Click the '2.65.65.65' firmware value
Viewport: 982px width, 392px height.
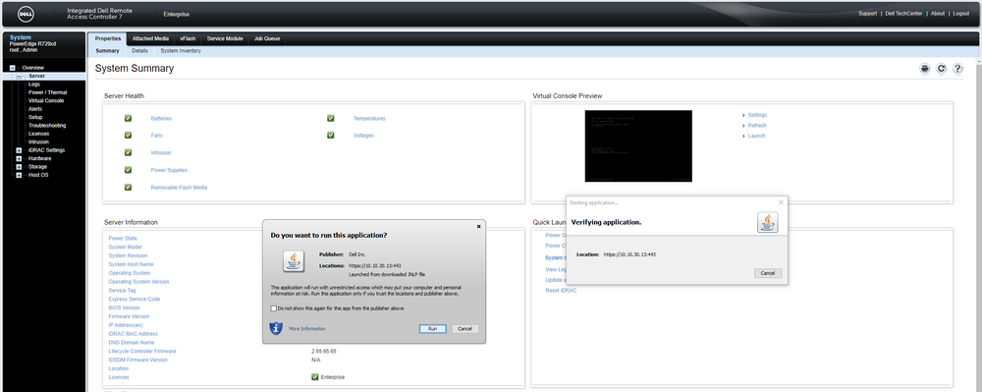[x=324, y=352]
